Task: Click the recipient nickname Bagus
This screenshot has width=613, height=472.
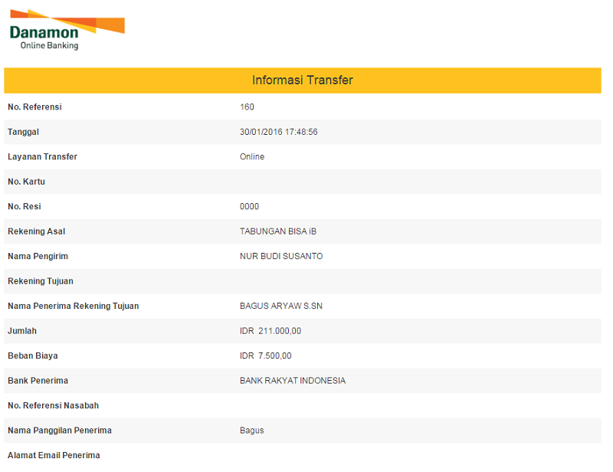Action: click(x=251, y=431)
